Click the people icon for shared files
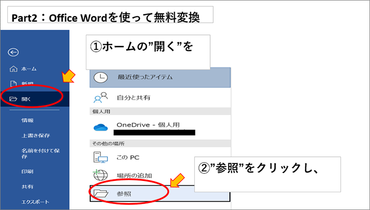The height and width of the screenshot is (210, 370). pos(101,98)
